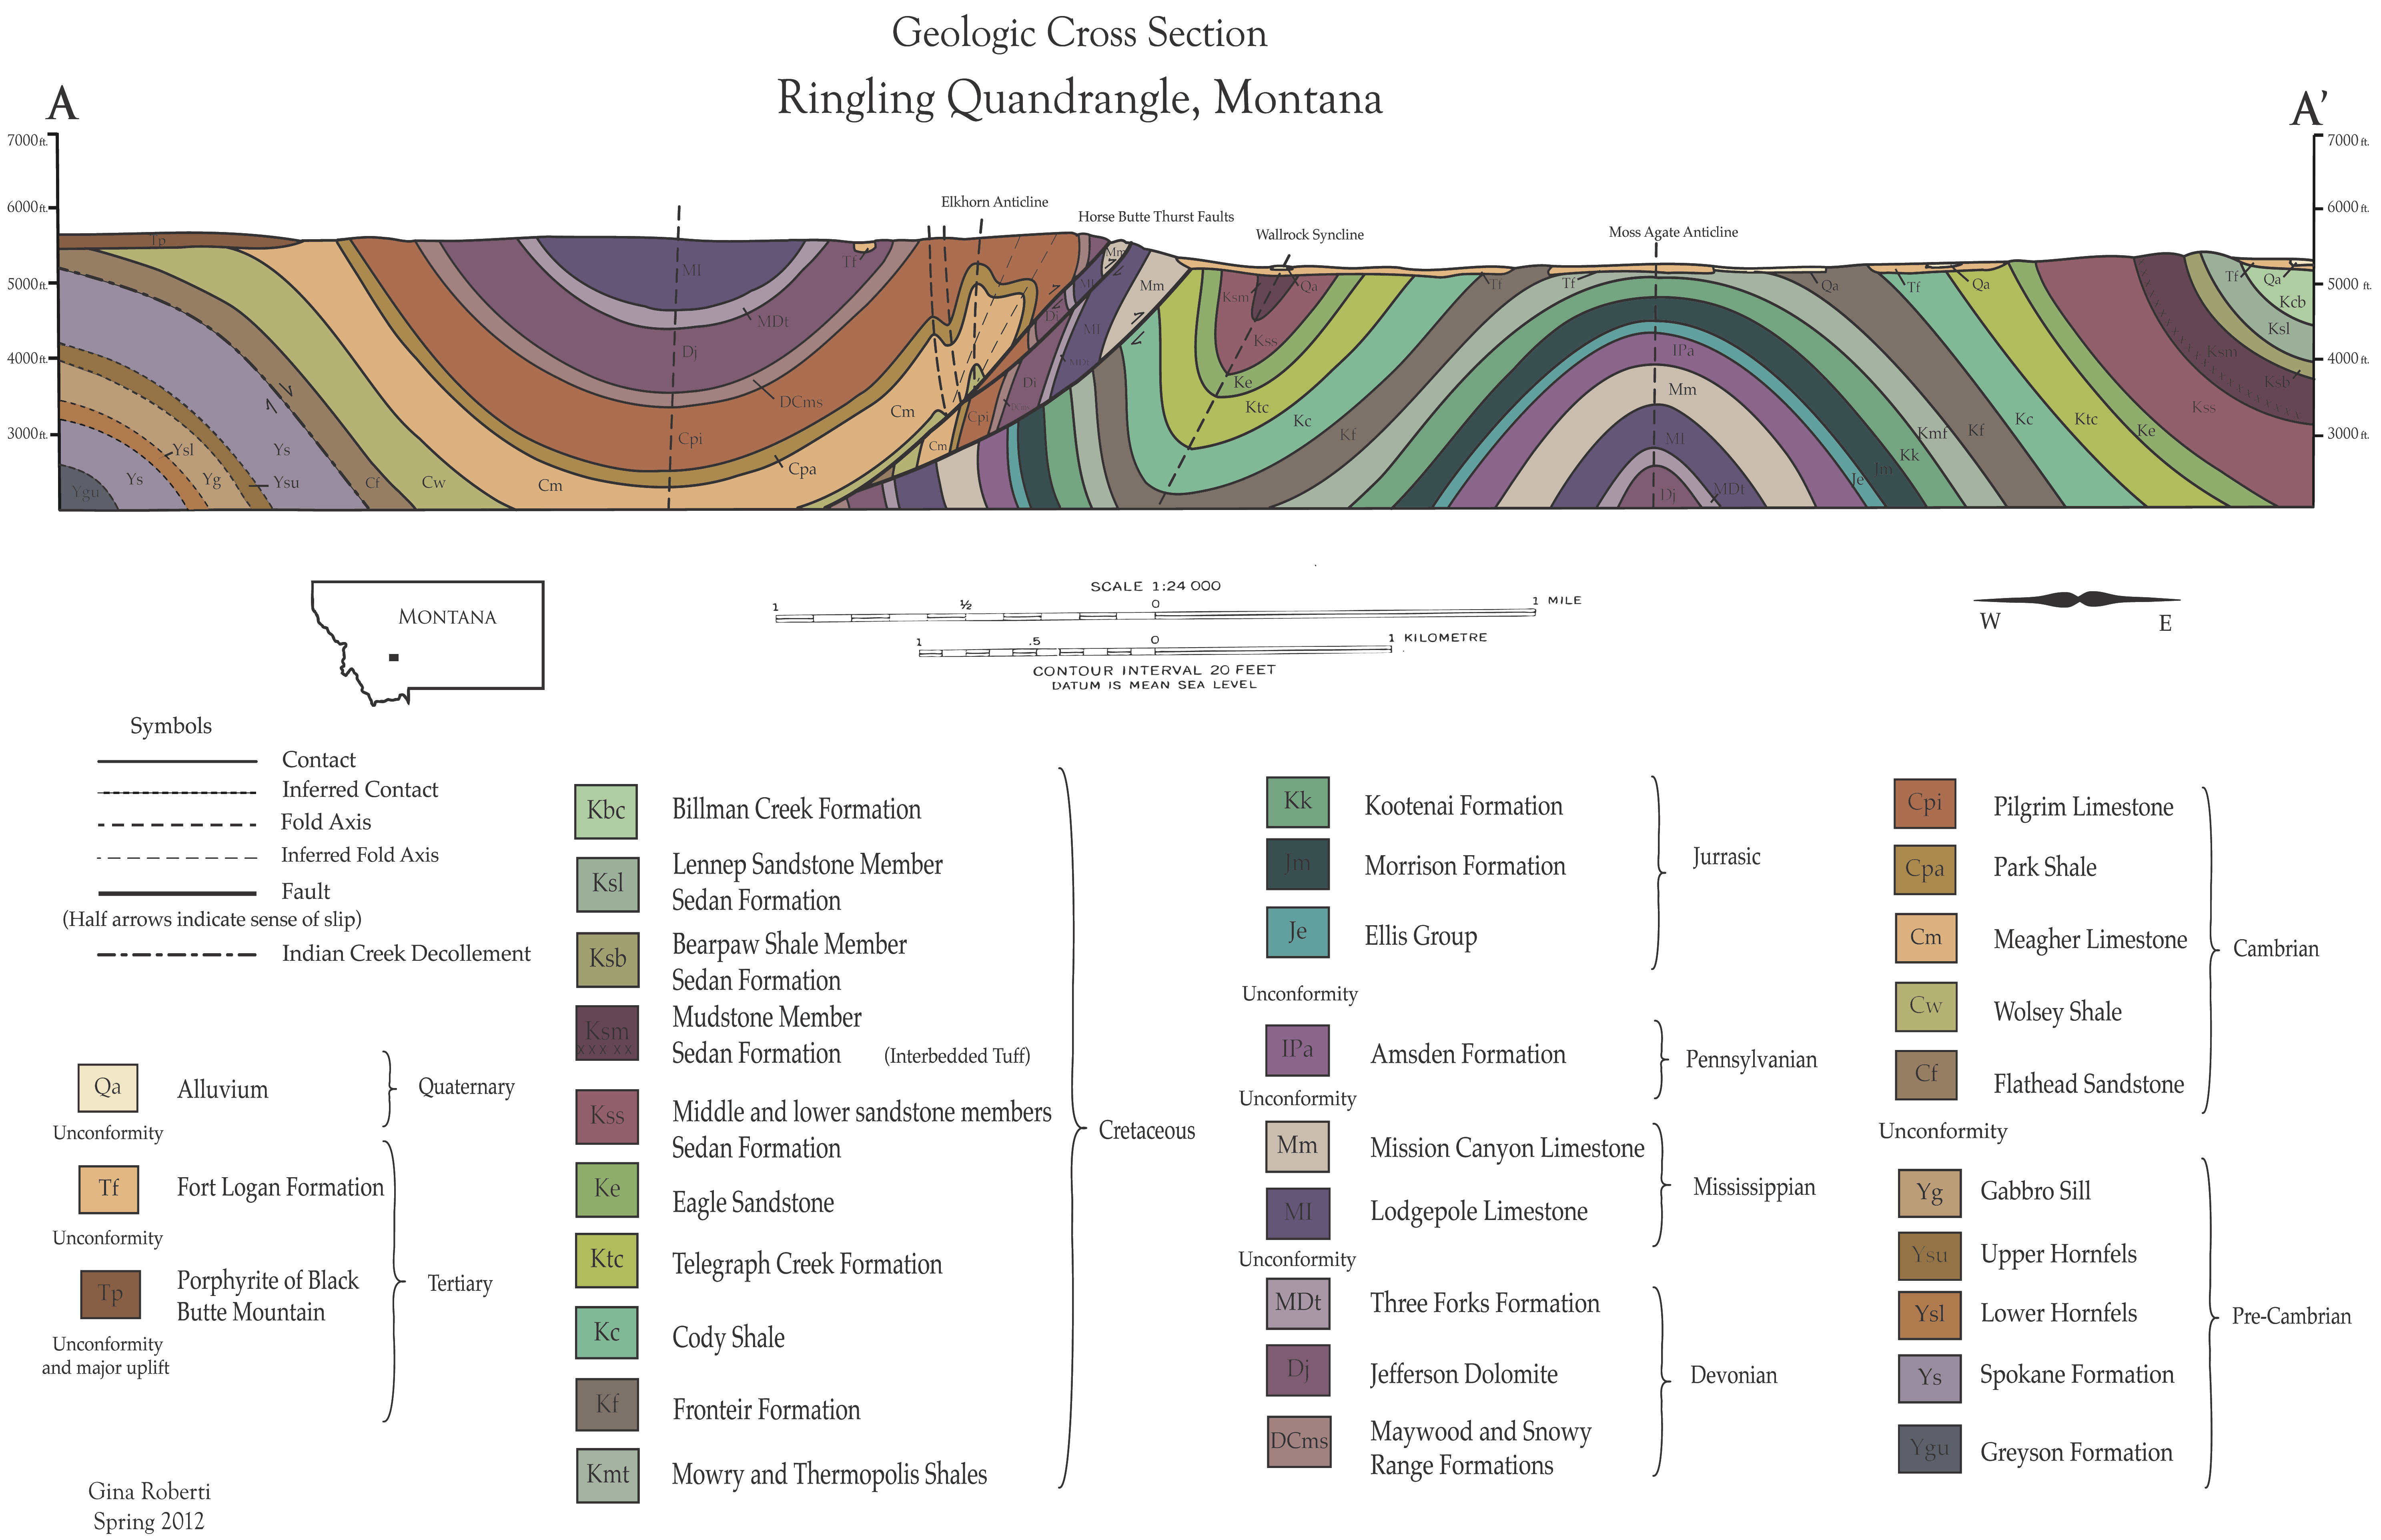Select the Cpi Pilgrim Limestone legend swatch

1925,803
